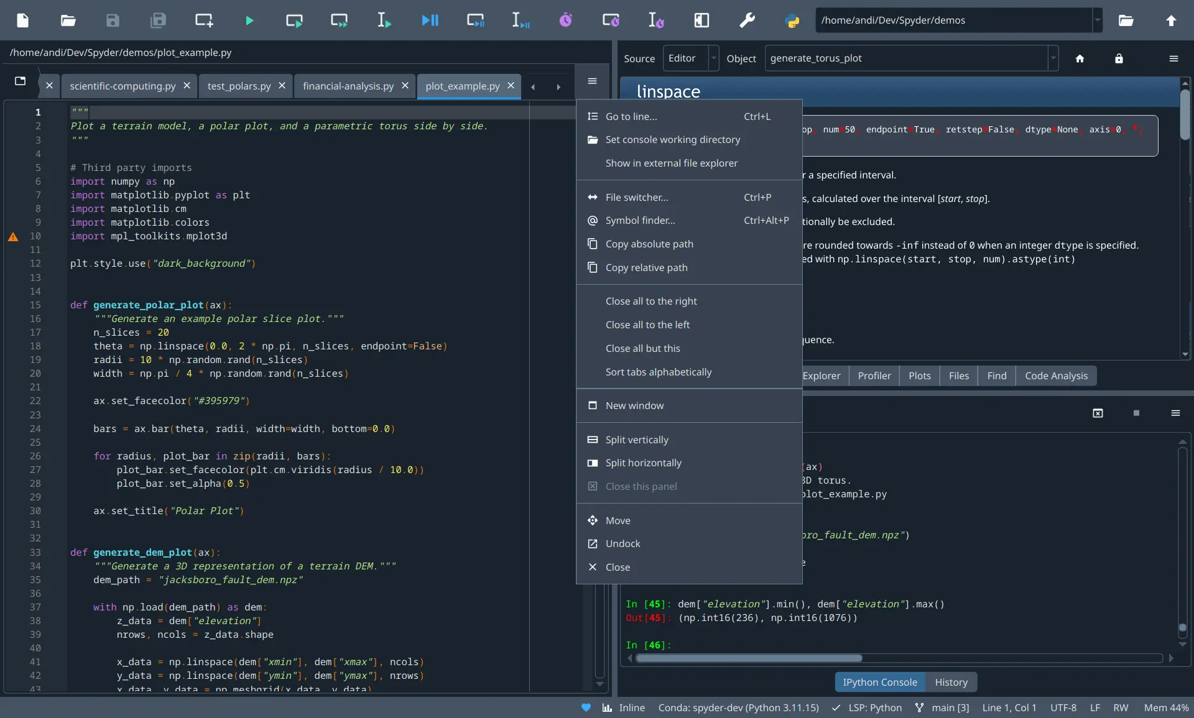Open New window menu entry
Screen dimensions: 1194x718
click(x=689, y=405)
